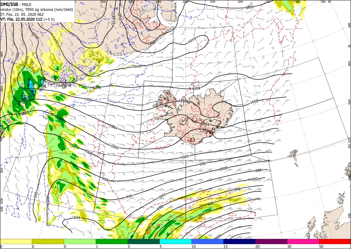Click the magenta pink legend swatch

(x=303, y=241)
